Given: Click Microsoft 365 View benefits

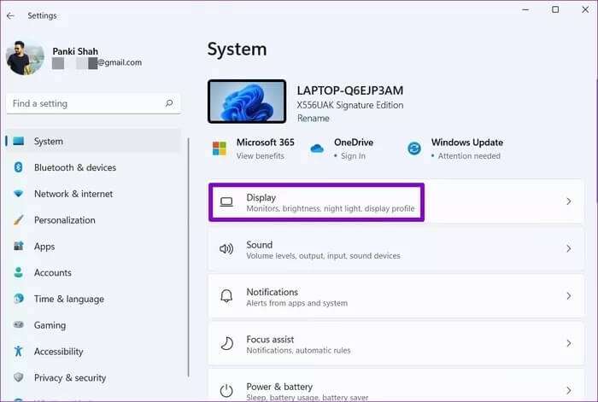Looking at the screenshot, I should coord(260,156).
